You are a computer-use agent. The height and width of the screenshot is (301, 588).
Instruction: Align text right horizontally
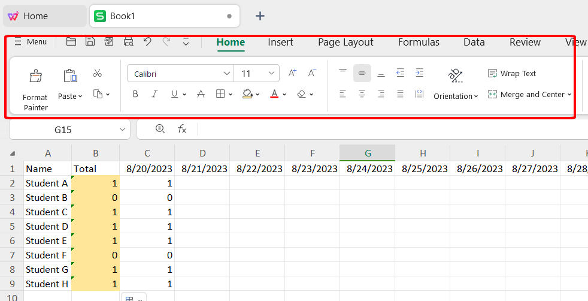381,94
